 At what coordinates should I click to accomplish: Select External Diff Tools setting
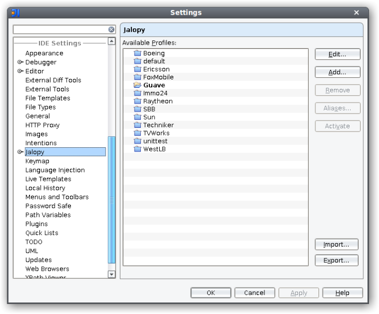pos(53,80)
